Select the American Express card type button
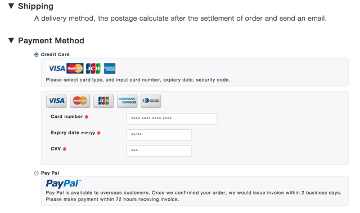 (127, 101)
